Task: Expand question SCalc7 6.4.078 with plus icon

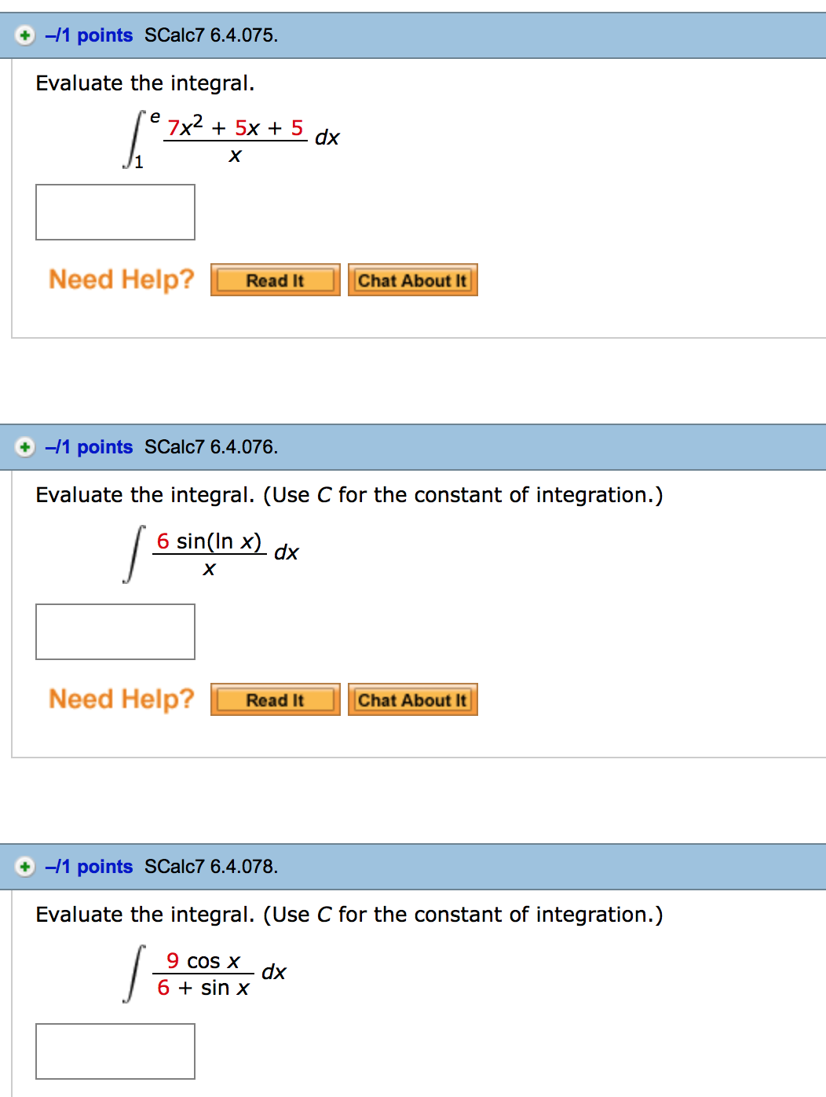Action: click(x=25, y=867)
